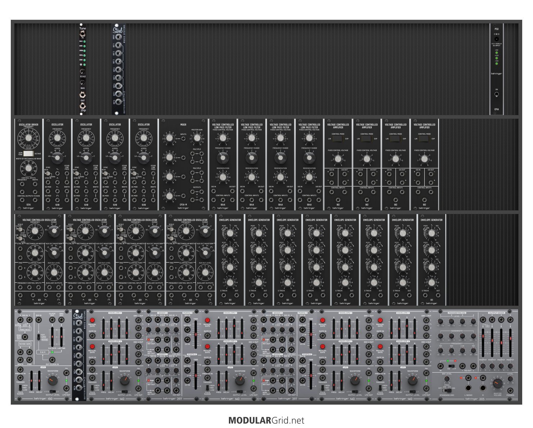This screenshot has height=428, width=533.
Task: Click the frequency knob on first 921 VCO
Action: click(35, 232)
